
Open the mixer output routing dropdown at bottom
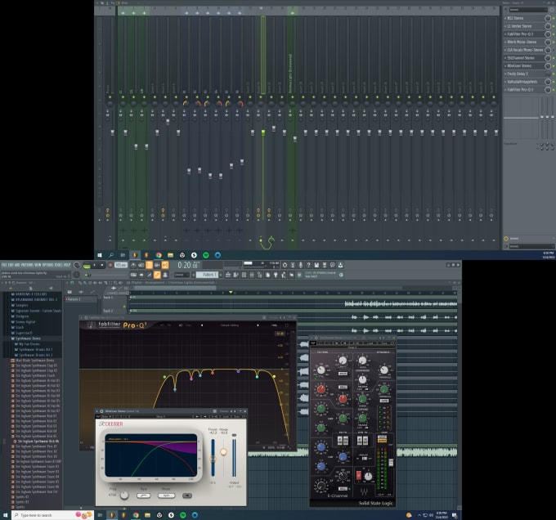(531, 246)
